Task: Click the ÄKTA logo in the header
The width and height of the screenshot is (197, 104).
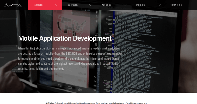Action: click(13, 5)
